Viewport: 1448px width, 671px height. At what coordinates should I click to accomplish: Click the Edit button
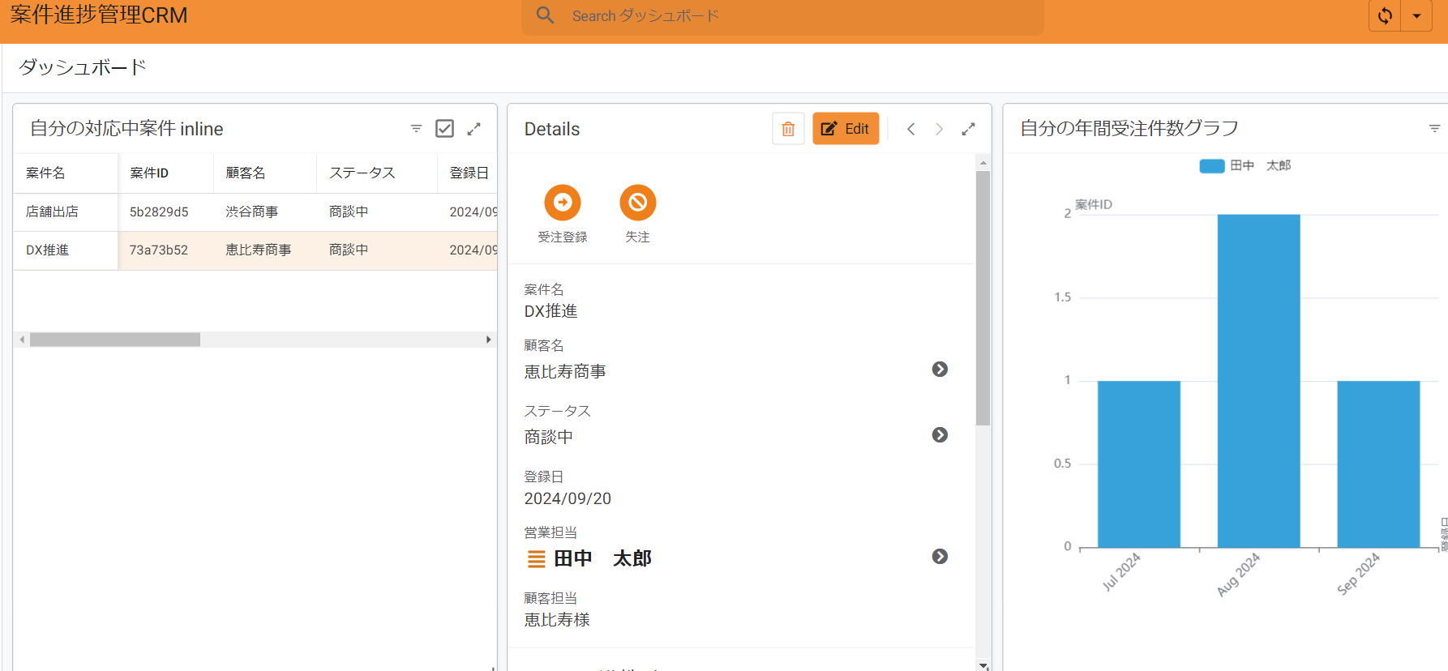[x=846, y=129]
